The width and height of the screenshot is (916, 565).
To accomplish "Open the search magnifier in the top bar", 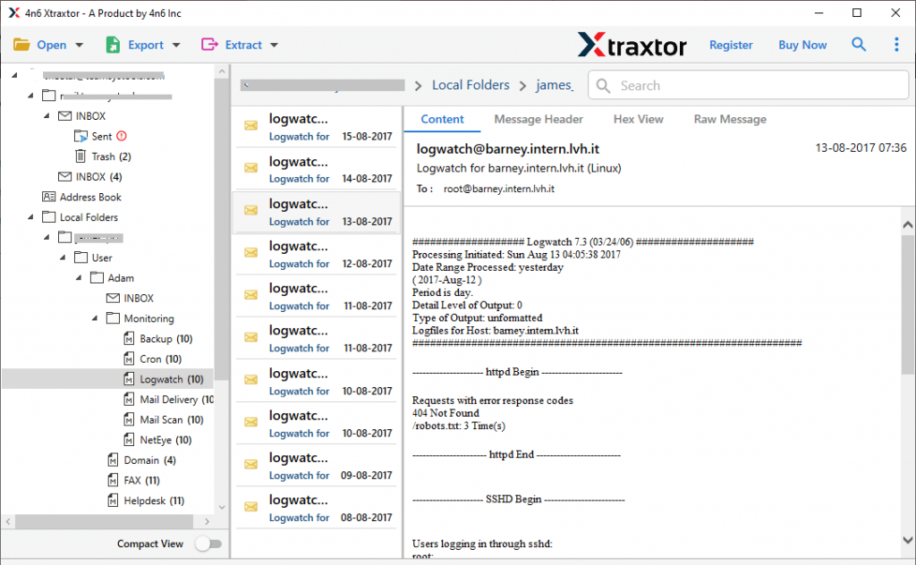I will pos(859,44).
